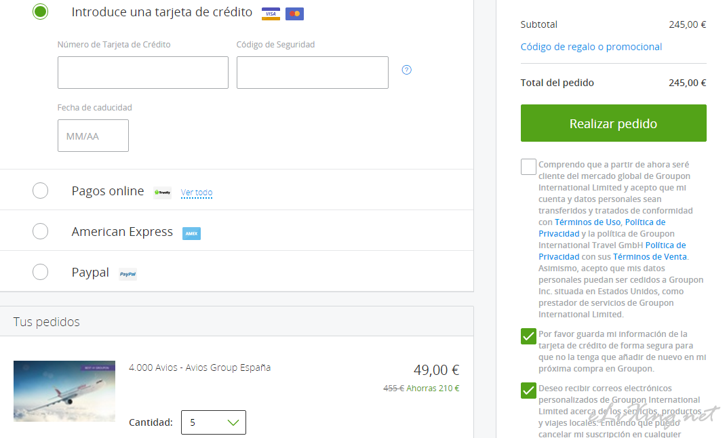Click the Visa card icon
The width and height of the screenshot is (727, 438).
[271, 14]
